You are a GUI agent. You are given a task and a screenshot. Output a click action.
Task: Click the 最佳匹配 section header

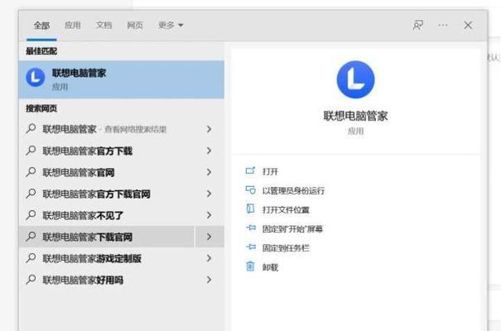click(41, 51)
